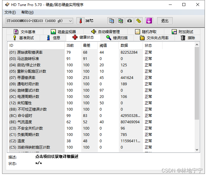207x176 pixels.
Task: Select the 健康状态 tab
Action: 83,37
